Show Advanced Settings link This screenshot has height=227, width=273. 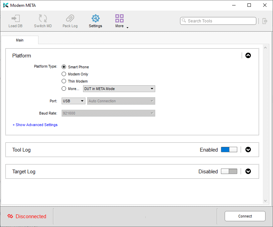pyautogui.click(x=35, y=125)
